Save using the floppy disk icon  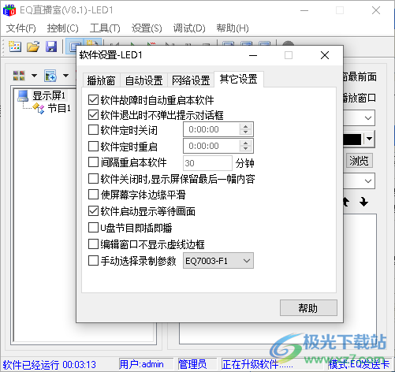(51, 46)
